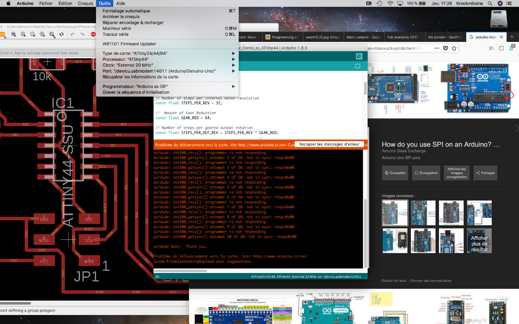Click title 'How do you use SPI on an Arduino?'
Viewport: 519px width, 324px height.
pyautogui.click(x=441, y=144)
